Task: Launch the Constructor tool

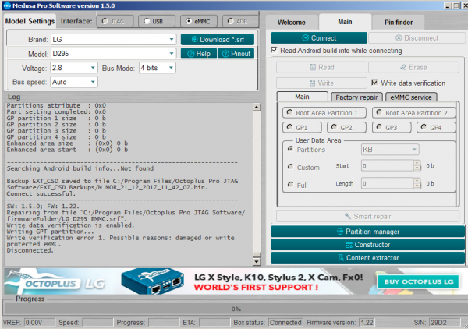Action: pos(366,244)
